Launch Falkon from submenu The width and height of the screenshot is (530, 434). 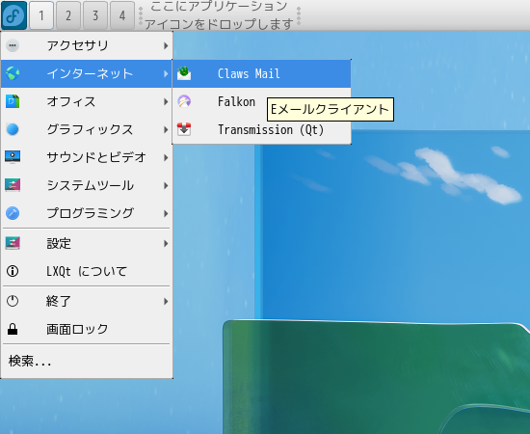(x=261, y=102)
